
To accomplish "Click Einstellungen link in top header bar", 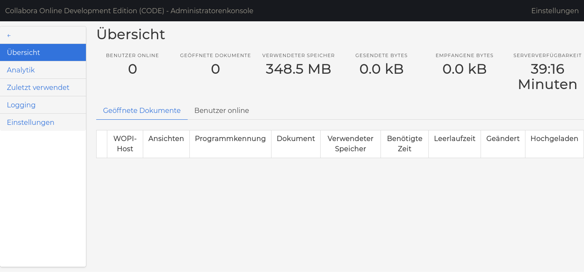I will click(555, 11).
